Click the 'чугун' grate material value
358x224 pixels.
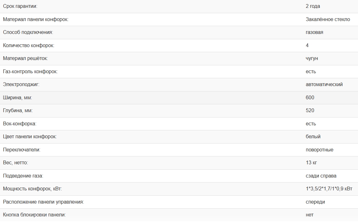(312, 58)
